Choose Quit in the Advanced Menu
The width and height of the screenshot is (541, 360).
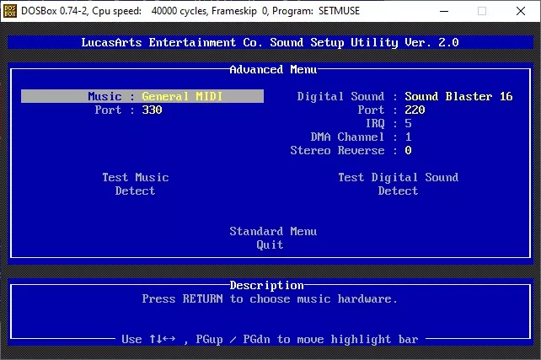click(x=270, y=244)
